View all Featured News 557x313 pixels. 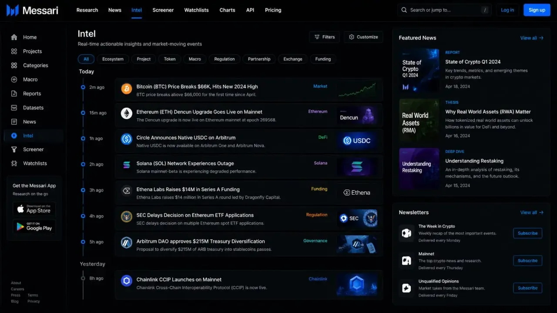tap(532, 38)
